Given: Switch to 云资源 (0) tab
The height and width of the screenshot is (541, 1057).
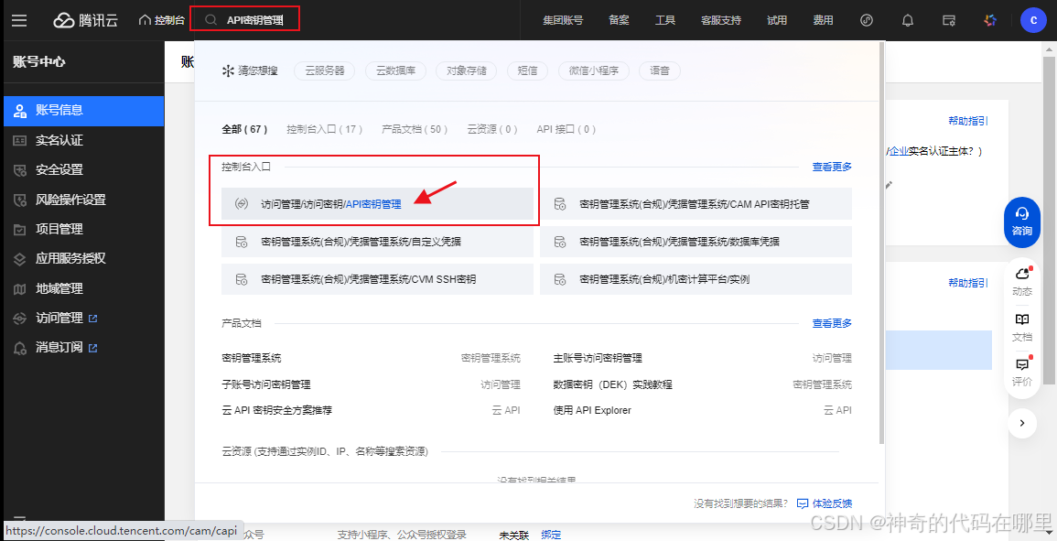Looking at the screenshot, I should tap(492, 129).
